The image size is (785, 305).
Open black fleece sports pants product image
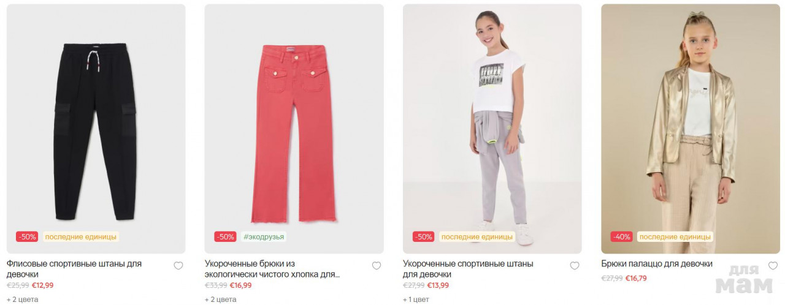click(96, 129)
